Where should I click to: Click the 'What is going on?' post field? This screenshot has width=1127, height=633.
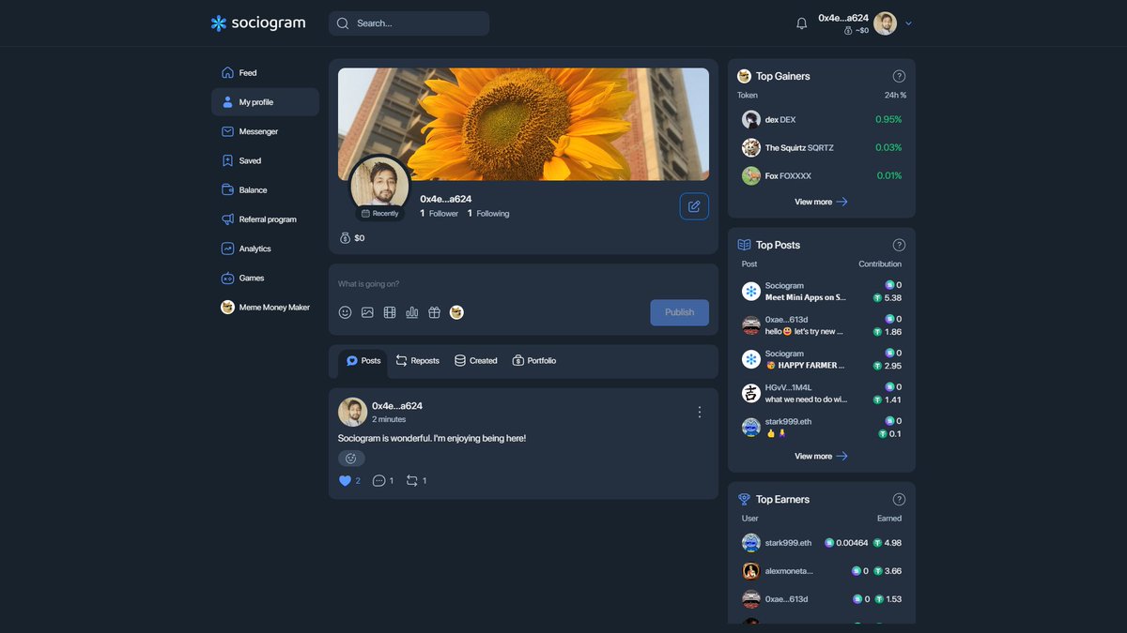523,284
